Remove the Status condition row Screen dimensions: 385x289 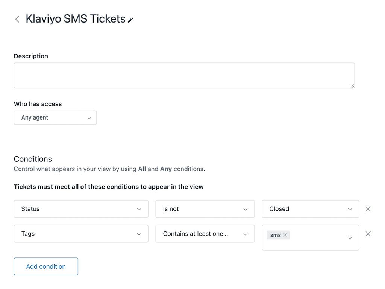(x=368, y=209)
